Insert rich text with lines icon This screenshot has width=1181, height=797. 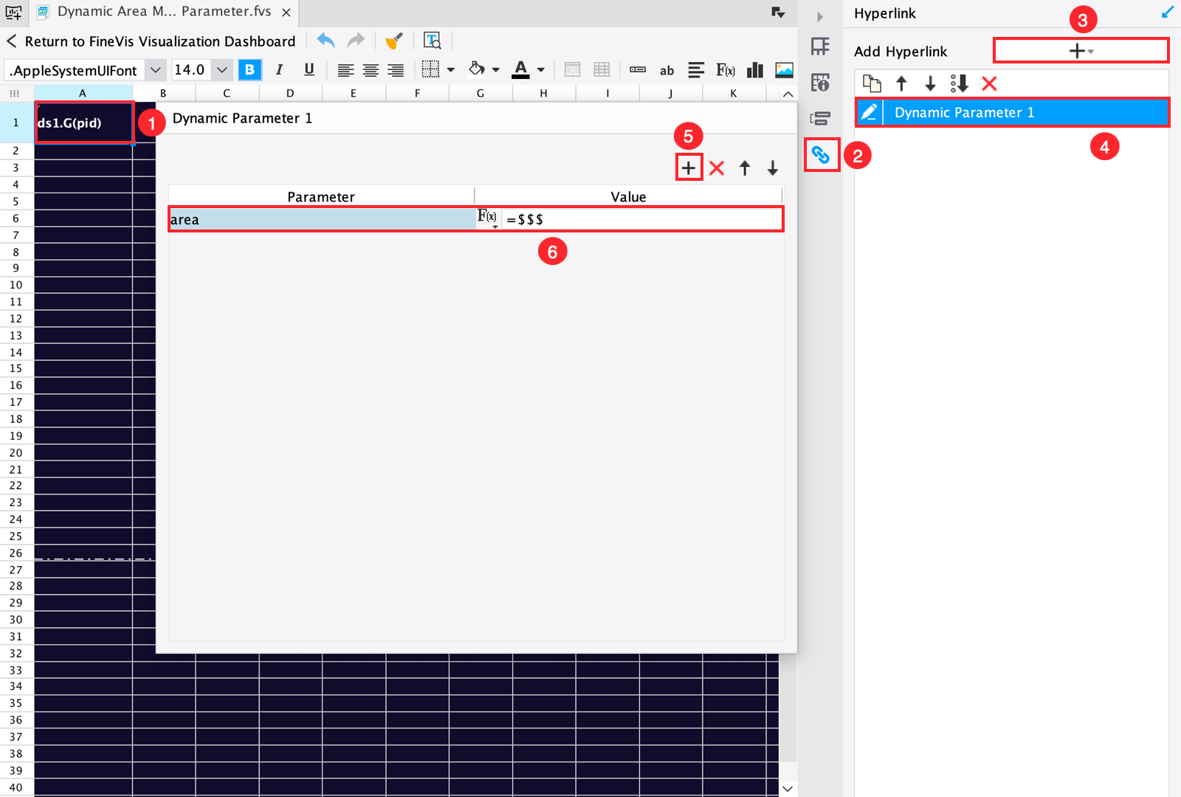[695, 70]
